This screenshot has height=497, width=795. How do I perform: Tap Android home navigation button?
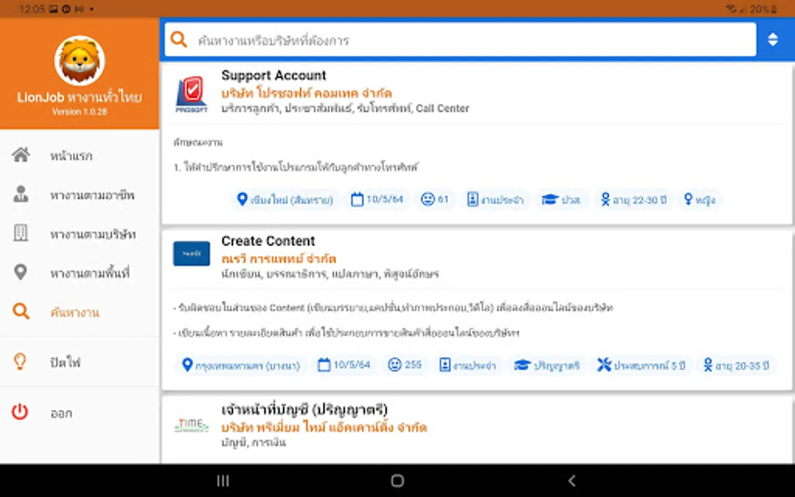pyautogui.click(x=397, y=480)
